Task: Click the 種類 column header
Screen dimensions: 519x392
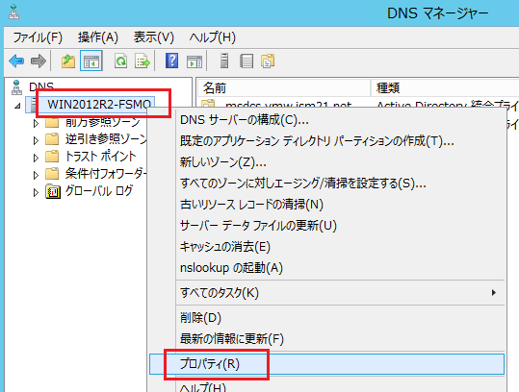Action: 445,88
